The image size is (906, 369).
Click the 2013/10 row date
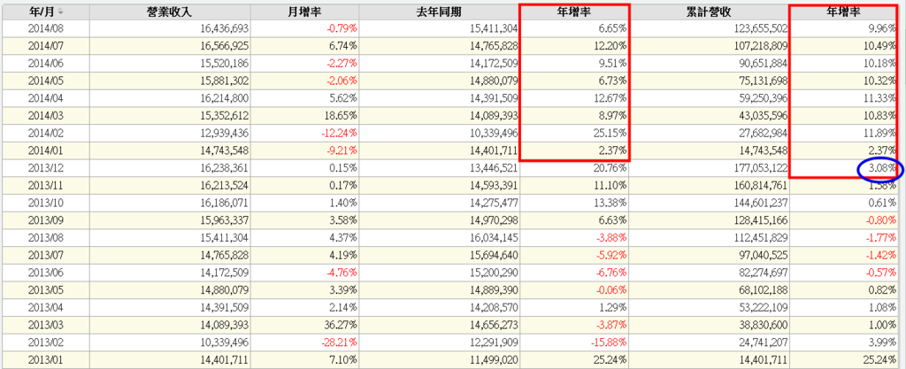(x=45, y=204)
